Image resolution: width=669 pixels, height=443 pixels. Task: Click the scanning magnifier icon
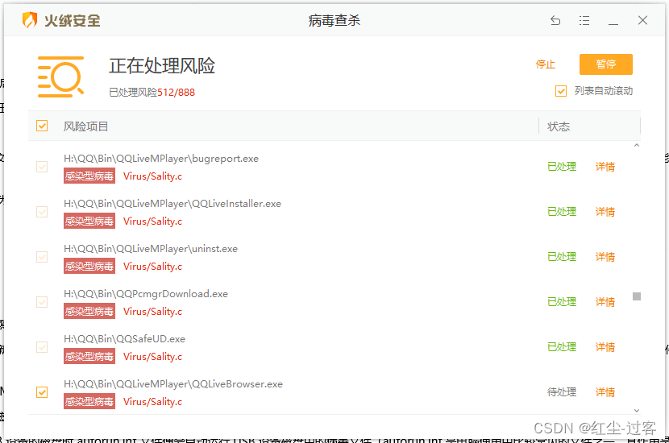tap(60, 77)
